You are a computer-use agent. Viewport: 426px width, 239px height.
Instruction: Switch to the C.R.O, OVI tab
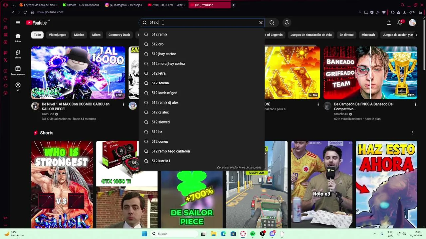coord(166,5)
